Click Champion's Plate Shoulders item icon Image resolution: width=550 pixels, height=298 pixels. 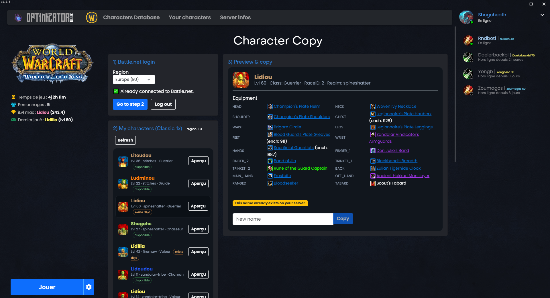pyautogui.click(x=270, y=117)
